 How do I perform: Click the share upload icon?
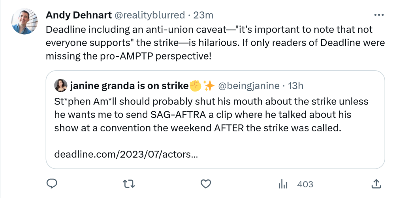pyautogui.click(x=376, y=184)
